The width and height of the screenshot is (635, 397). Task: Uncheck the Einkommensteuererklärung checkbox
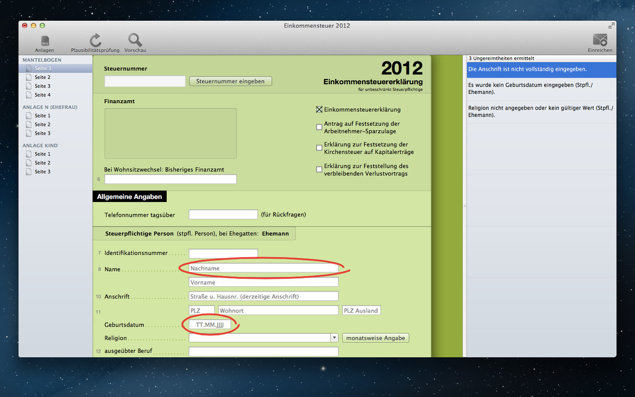coord(319,110)
